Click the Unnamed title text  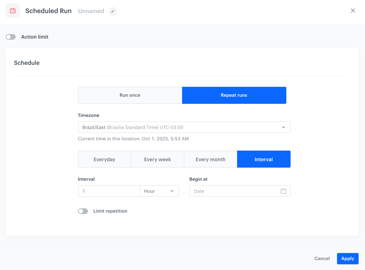tap(91, 11)
